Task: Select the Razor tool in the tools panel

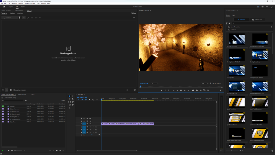Action: pos(73,99)
